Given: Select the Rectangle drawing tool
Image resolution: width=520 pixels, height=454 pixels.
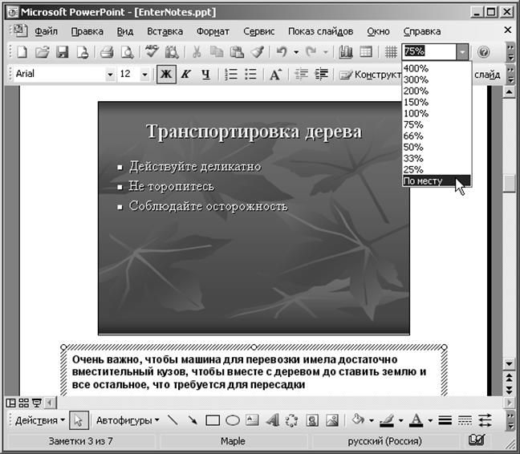Looking at the screenshot, I should pyautogui.click(x=213, y=420).
